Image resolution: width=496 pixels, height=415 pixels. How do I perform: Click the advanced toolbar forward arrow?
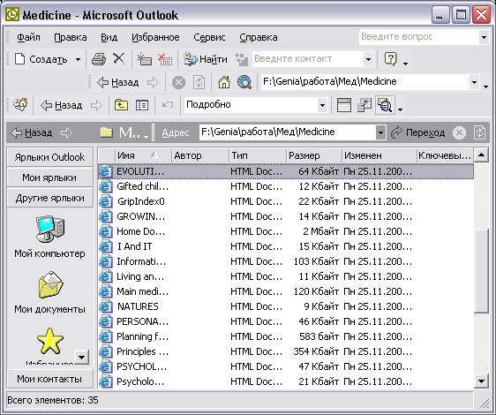tap(96, 105)
